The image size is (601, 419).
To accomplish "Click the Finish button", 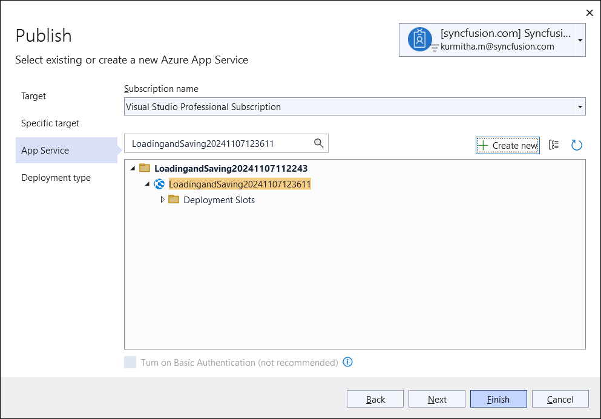I will 498,399.
